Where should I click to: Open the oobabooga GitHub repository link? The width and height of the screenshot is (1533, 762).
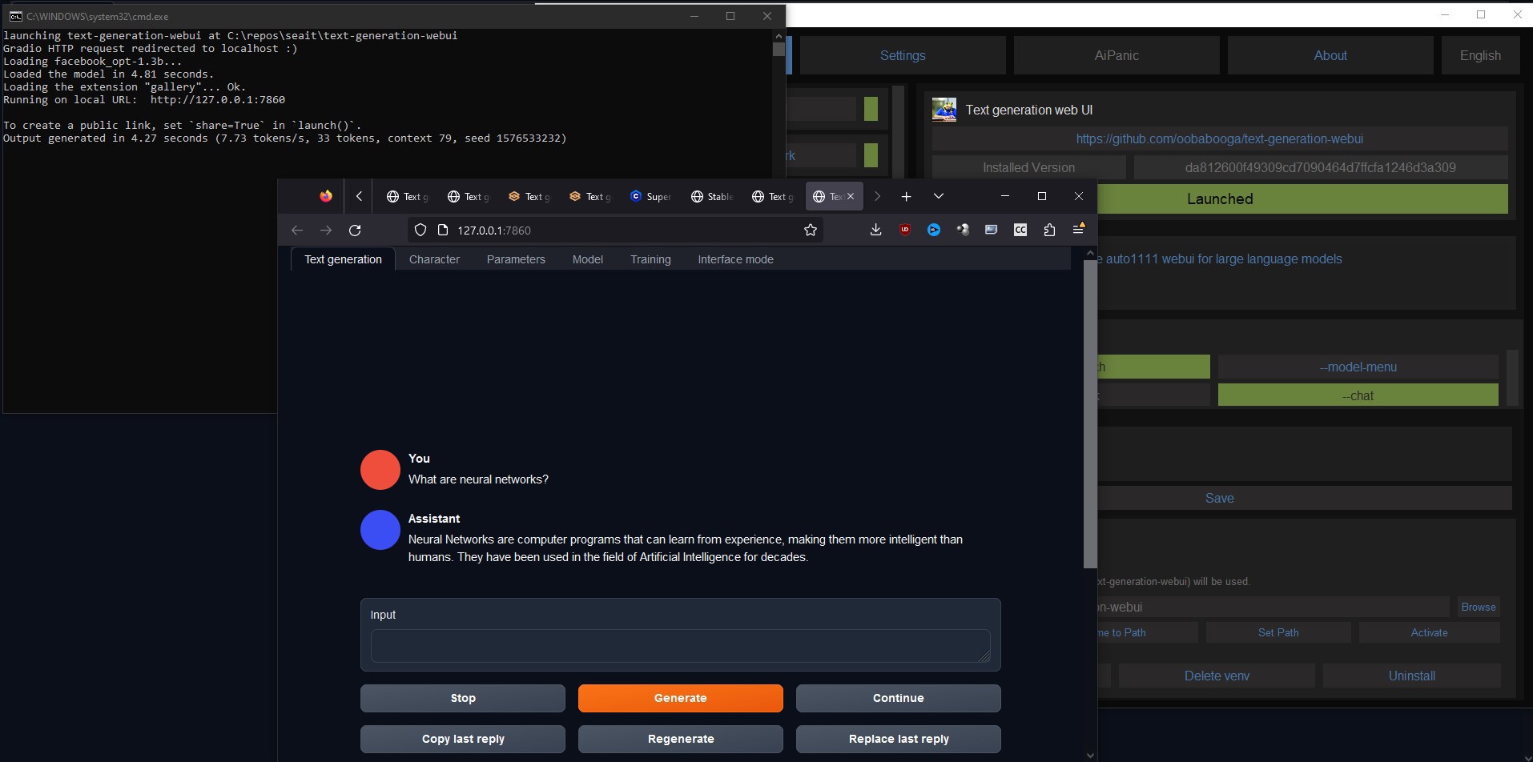pos(1219,138)
